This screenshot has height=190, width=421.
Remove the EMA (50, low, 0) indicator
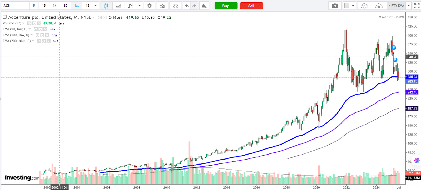click(45, 29)
